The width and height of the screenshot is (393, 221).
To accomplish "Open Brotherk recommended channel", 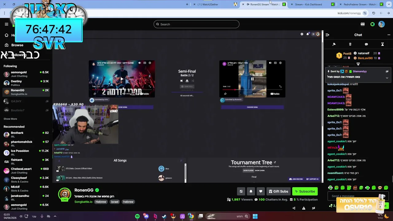I will click(26, 134).
